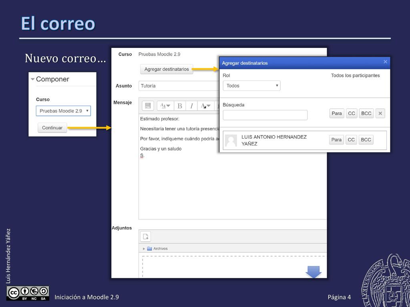Toggle bold formatting in message editor
Viewport: 410px width, 307px height.
(x=180, y=106)
